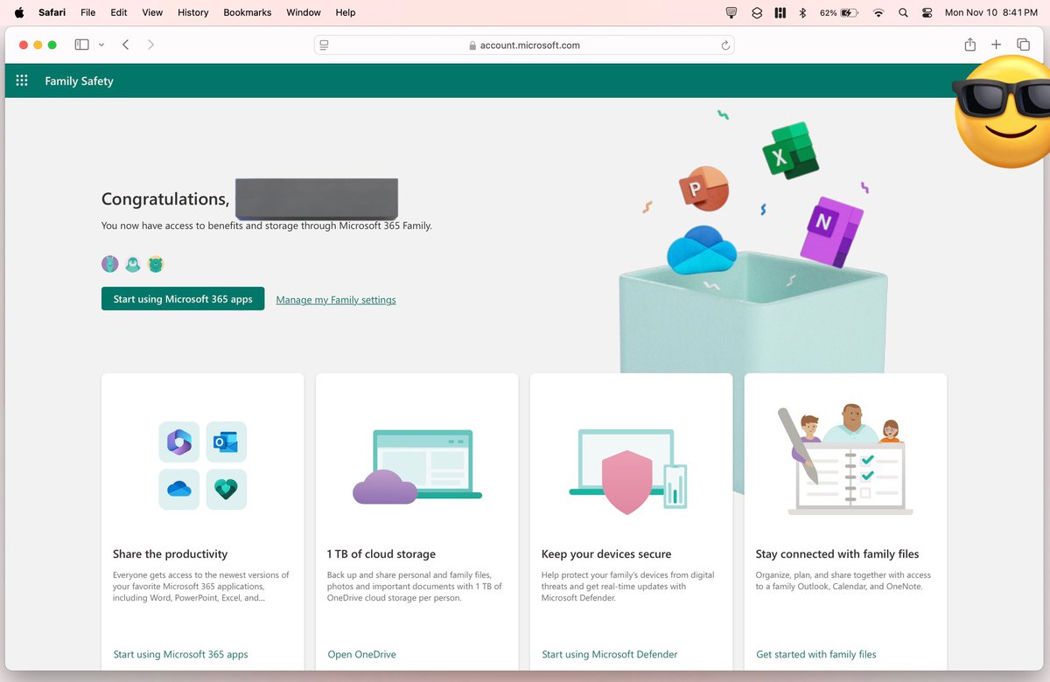Image resolution: width=1050 pixels, height=682 pixels.
Task: Click the Family Safety heart icon tile
Action: (227, 490)
